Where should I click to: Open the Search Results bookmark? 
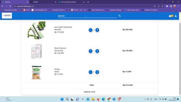click(97, 10)
